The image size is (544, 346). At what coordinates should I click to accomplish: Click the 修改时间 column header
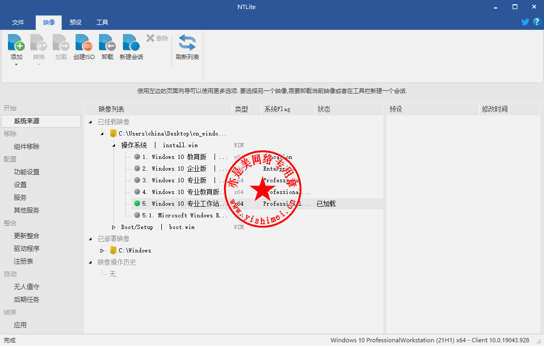(509, 109)
